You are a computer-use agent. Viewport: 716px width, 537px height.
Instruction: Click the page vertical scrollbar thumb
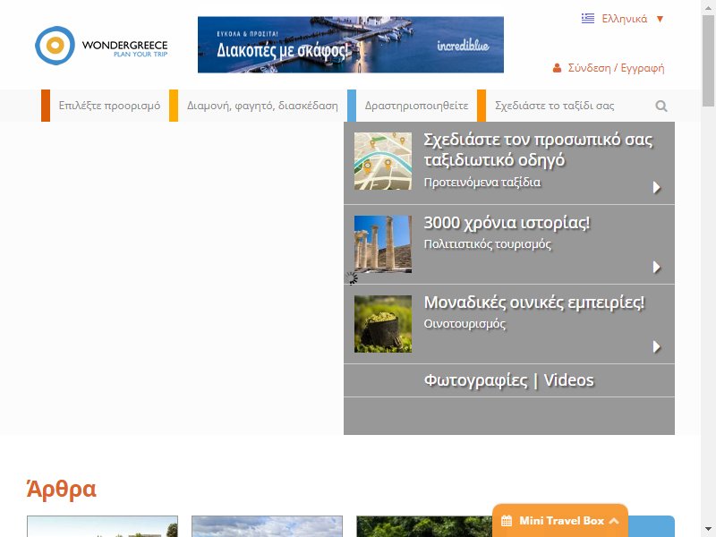pyautogui.click(x=708, y=60)
